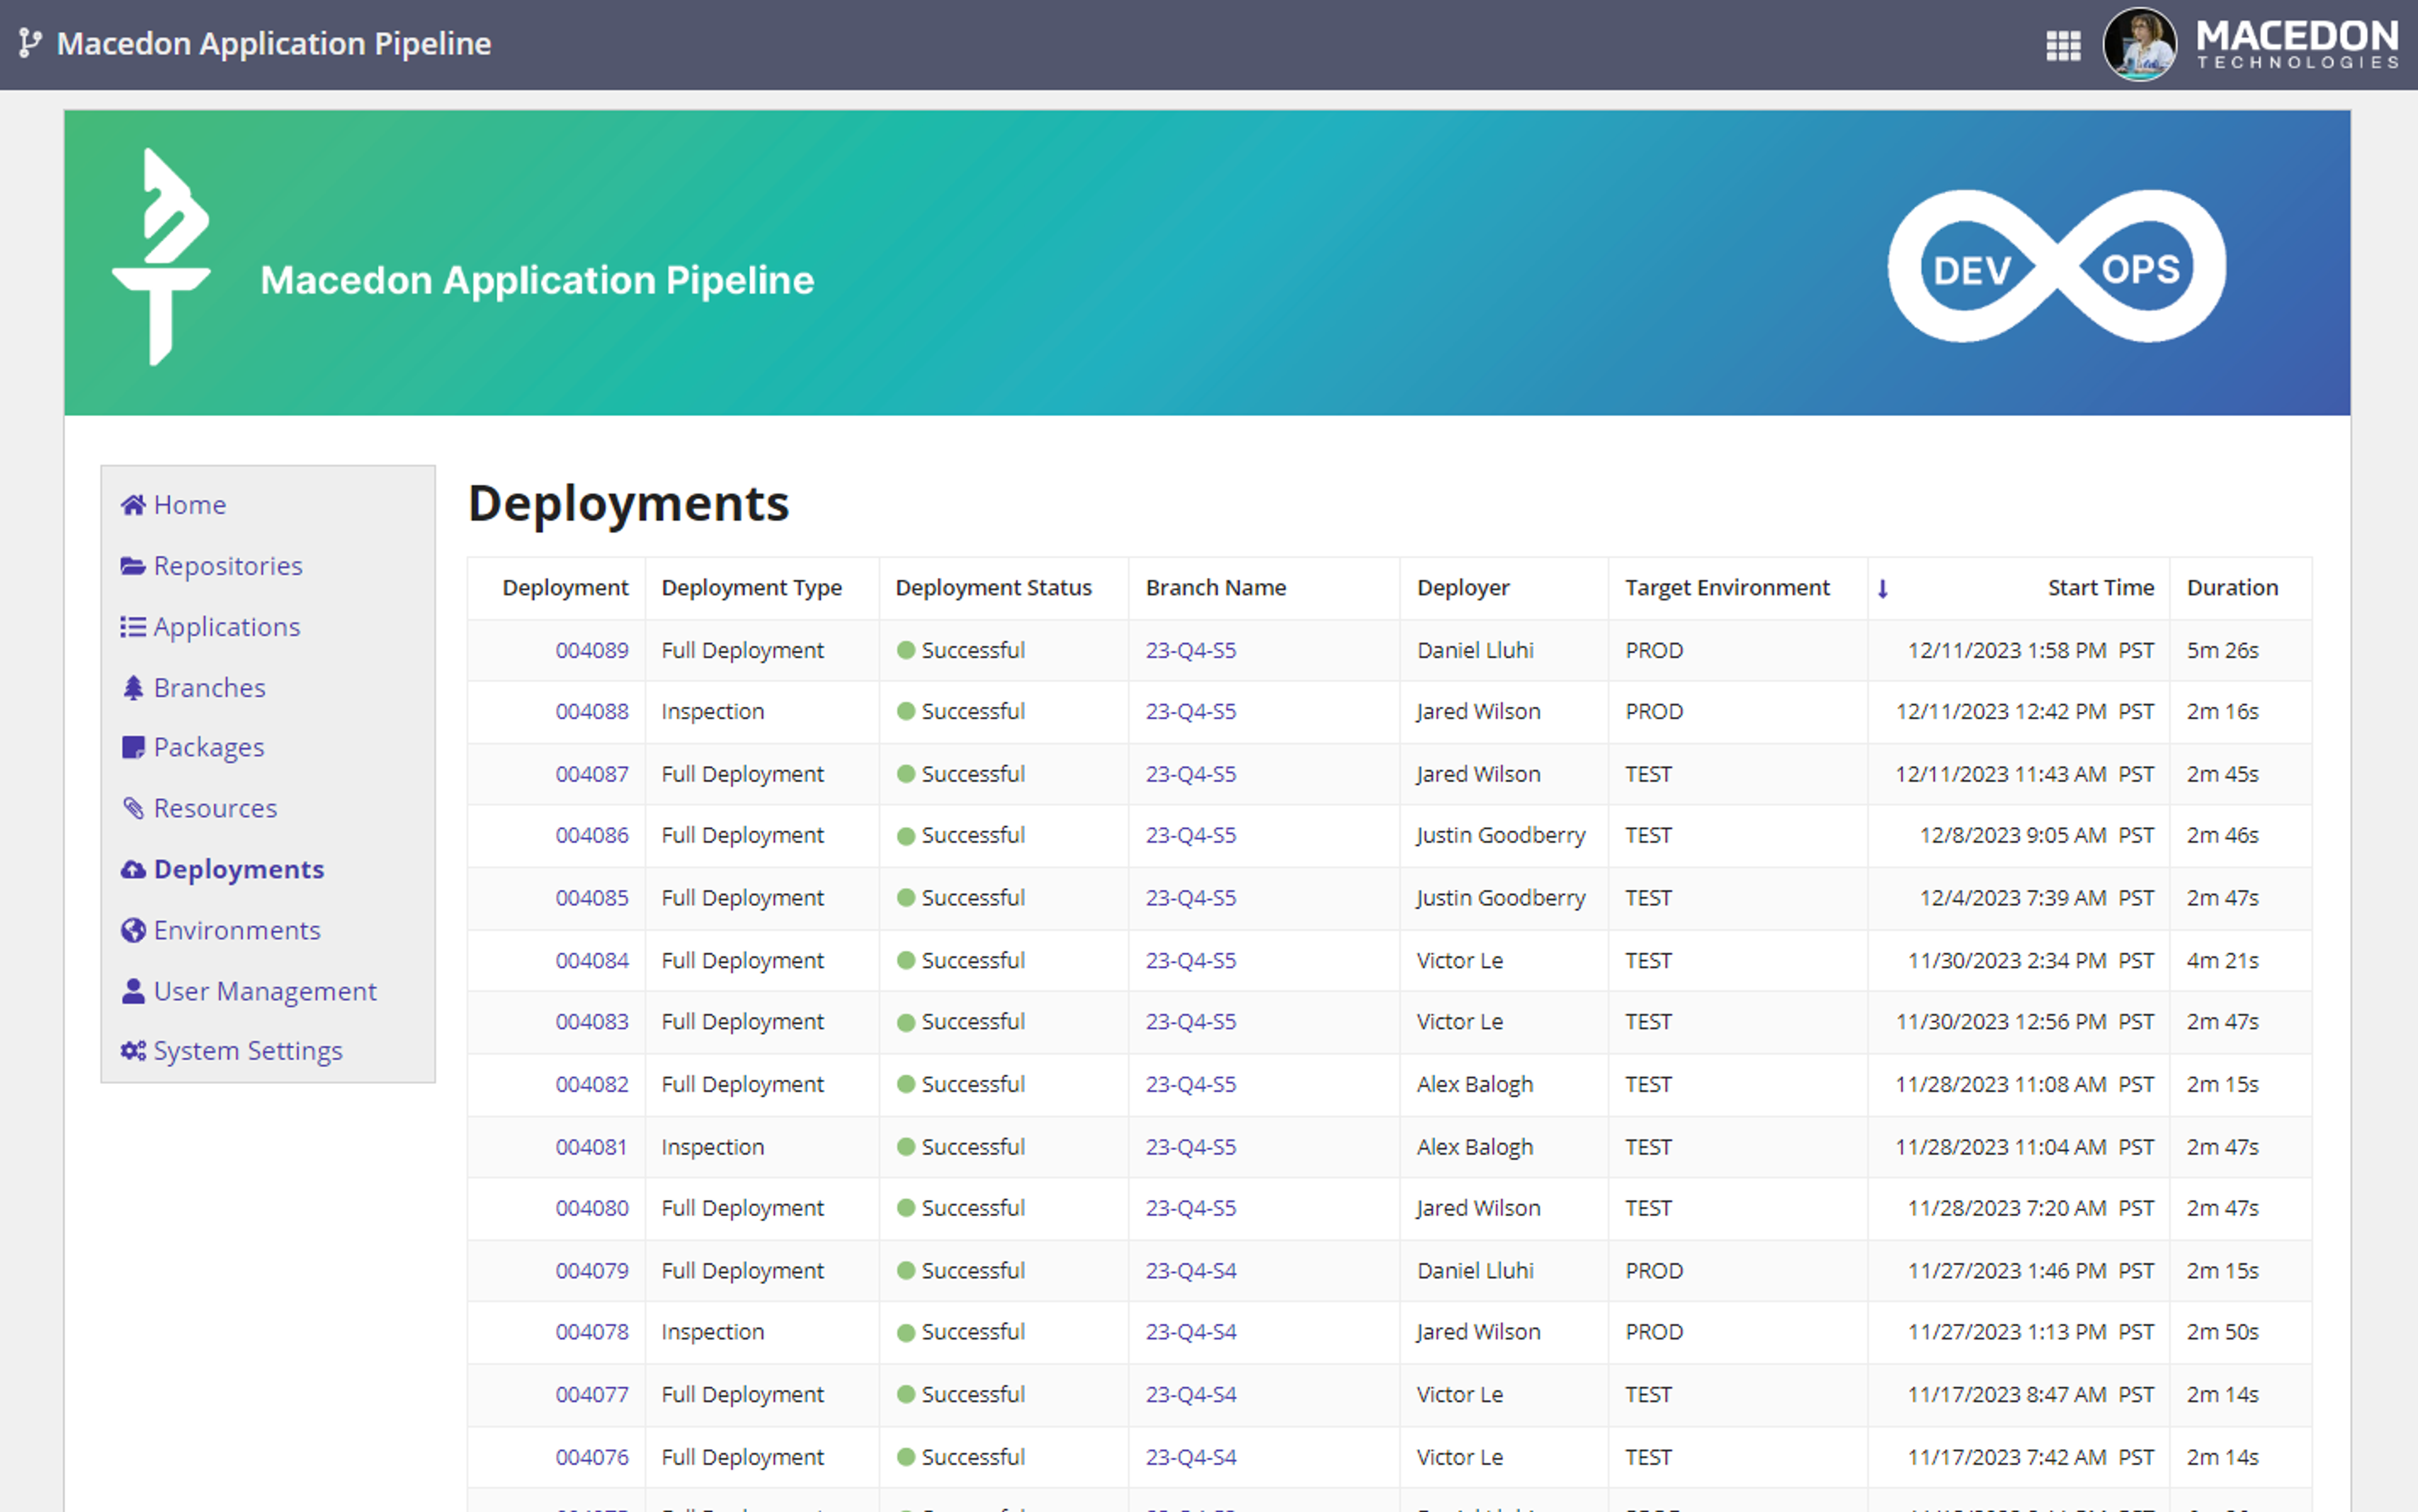Open deployment 004086
The image size is (2418, 1512).
593,836
